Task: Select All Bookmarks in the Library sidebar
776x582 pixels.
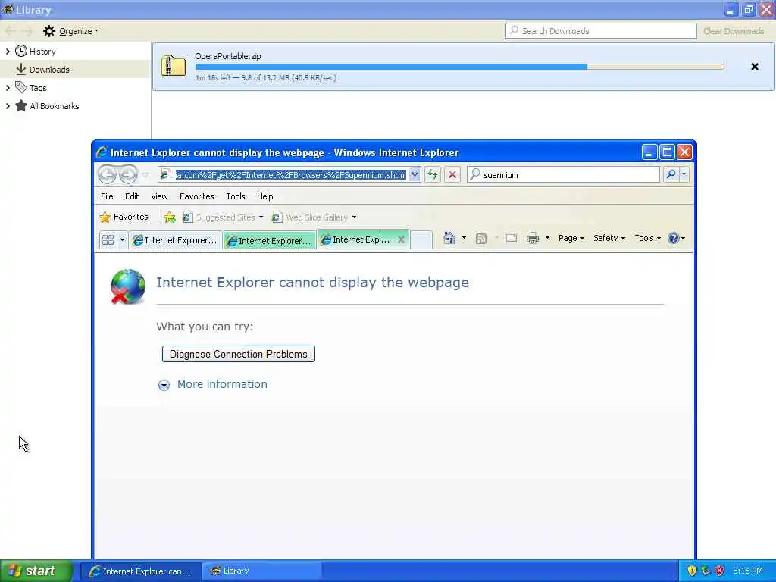Action: (55, 106)
